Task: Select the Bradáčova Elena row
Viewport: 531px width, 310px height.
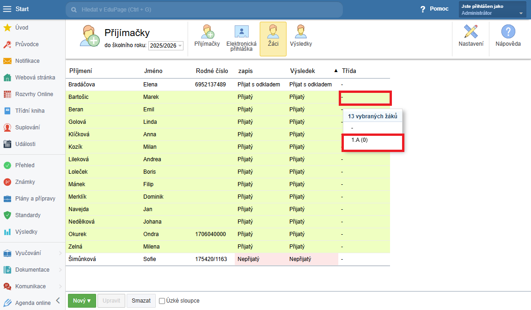Action: (x=227, y=85)
